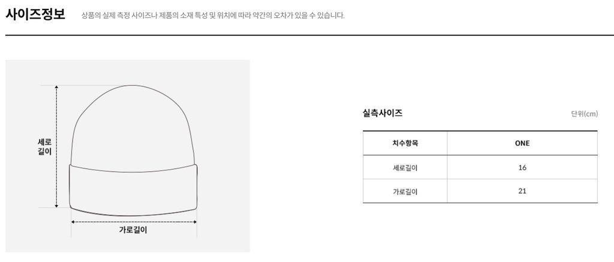Click the beanie folded cuff outline

coord(133,190)
